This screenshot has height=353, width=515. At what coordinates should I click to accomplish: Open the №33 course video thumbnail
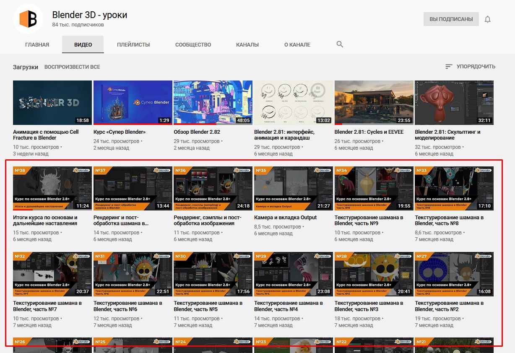454,188
